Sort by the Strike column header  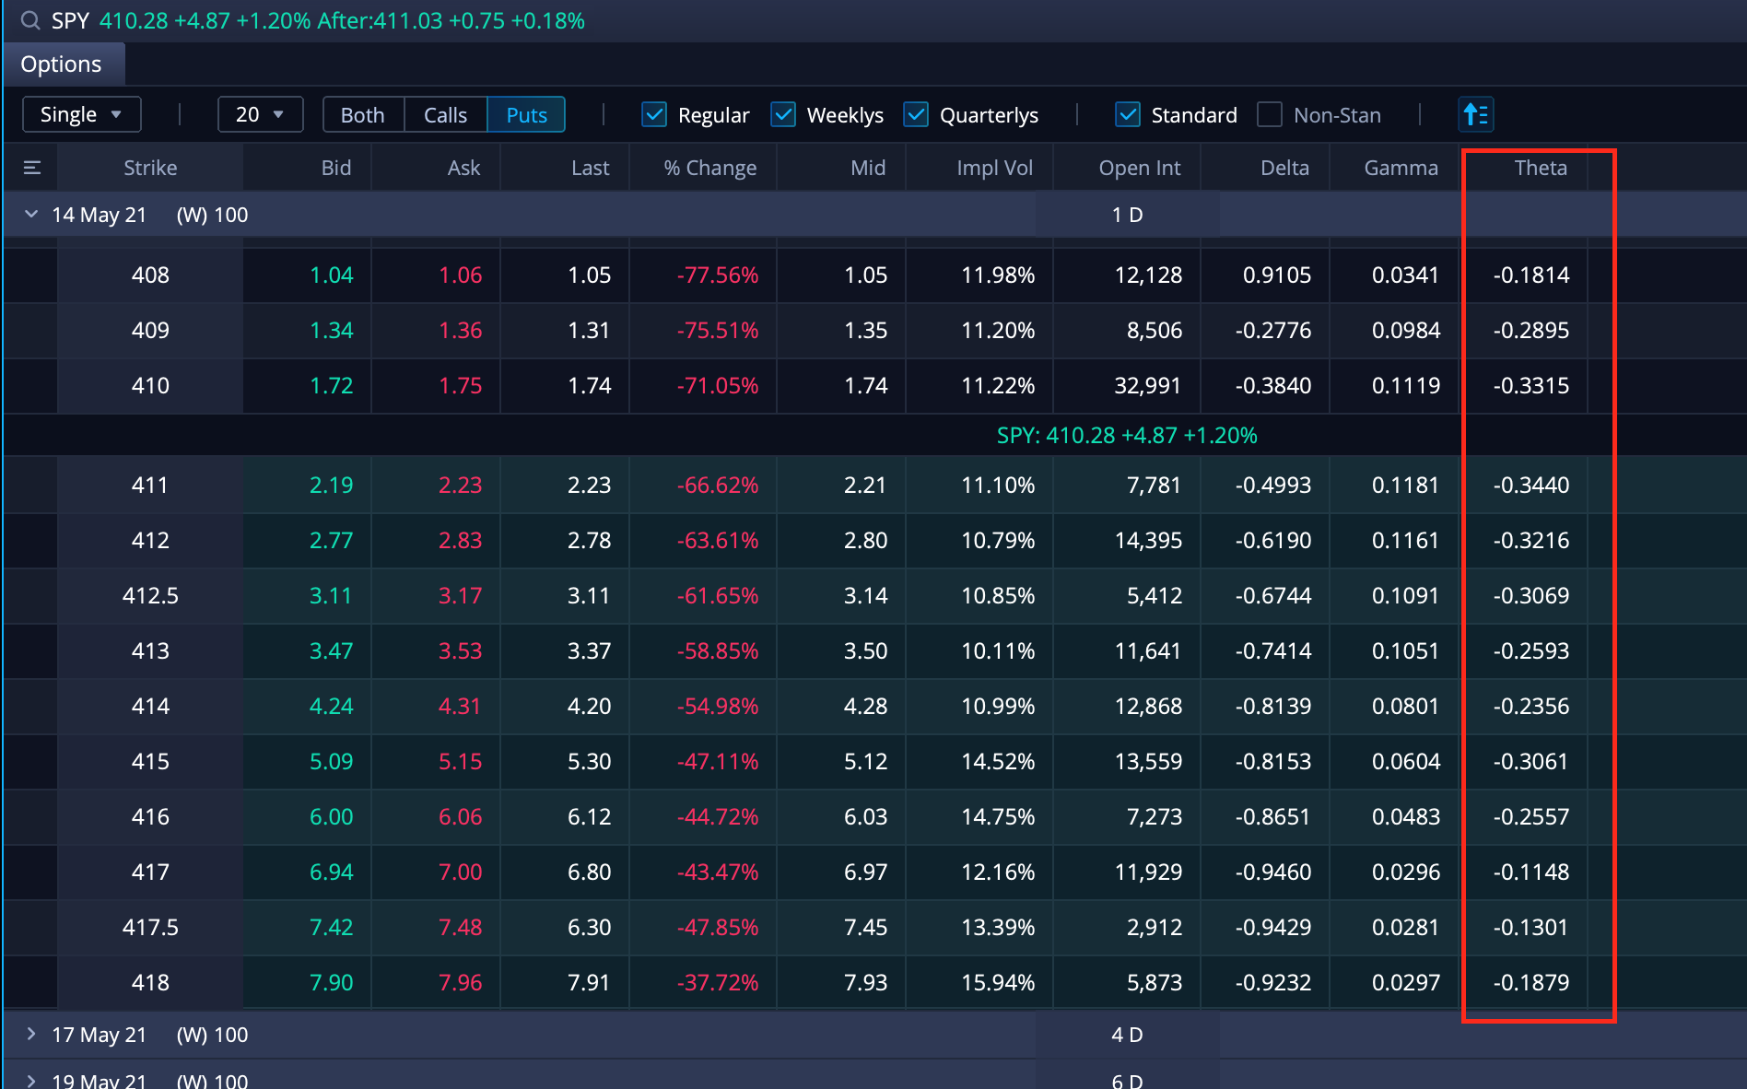pyautogui.click(x=150, y=168)
